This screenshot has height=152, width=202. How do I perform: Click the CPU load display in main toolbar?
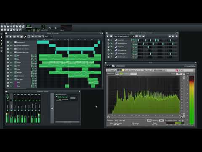(x=66, y=27)
